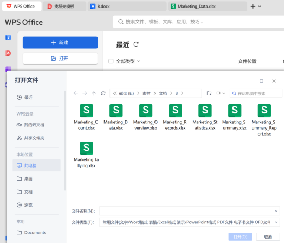Select 此电脑 in the sidebar
The width and height of the screenshot is (285, 243).
tap(36, 165)
